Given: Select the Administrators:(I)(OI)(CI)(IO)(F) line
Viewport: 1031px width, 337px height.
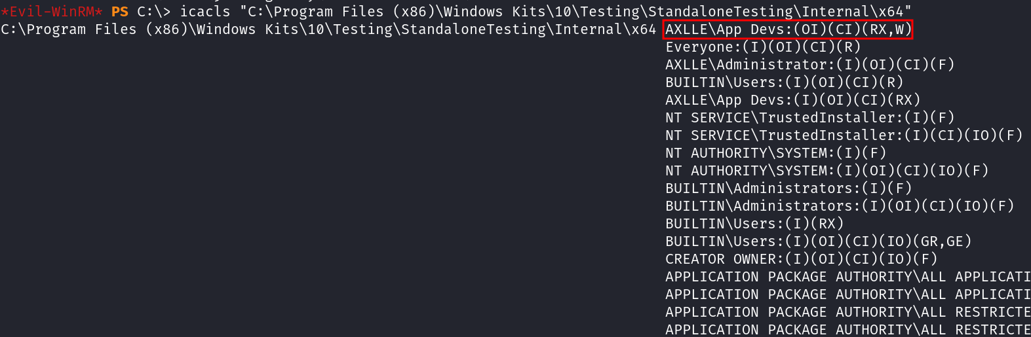Looking at the screenshot, I should point(840,206).
